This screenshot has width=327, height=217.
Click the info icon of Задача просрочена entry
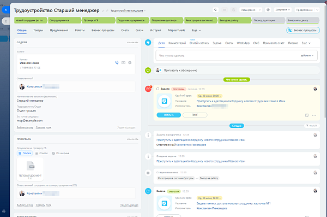pyautogui.click(x=148, y=135)
